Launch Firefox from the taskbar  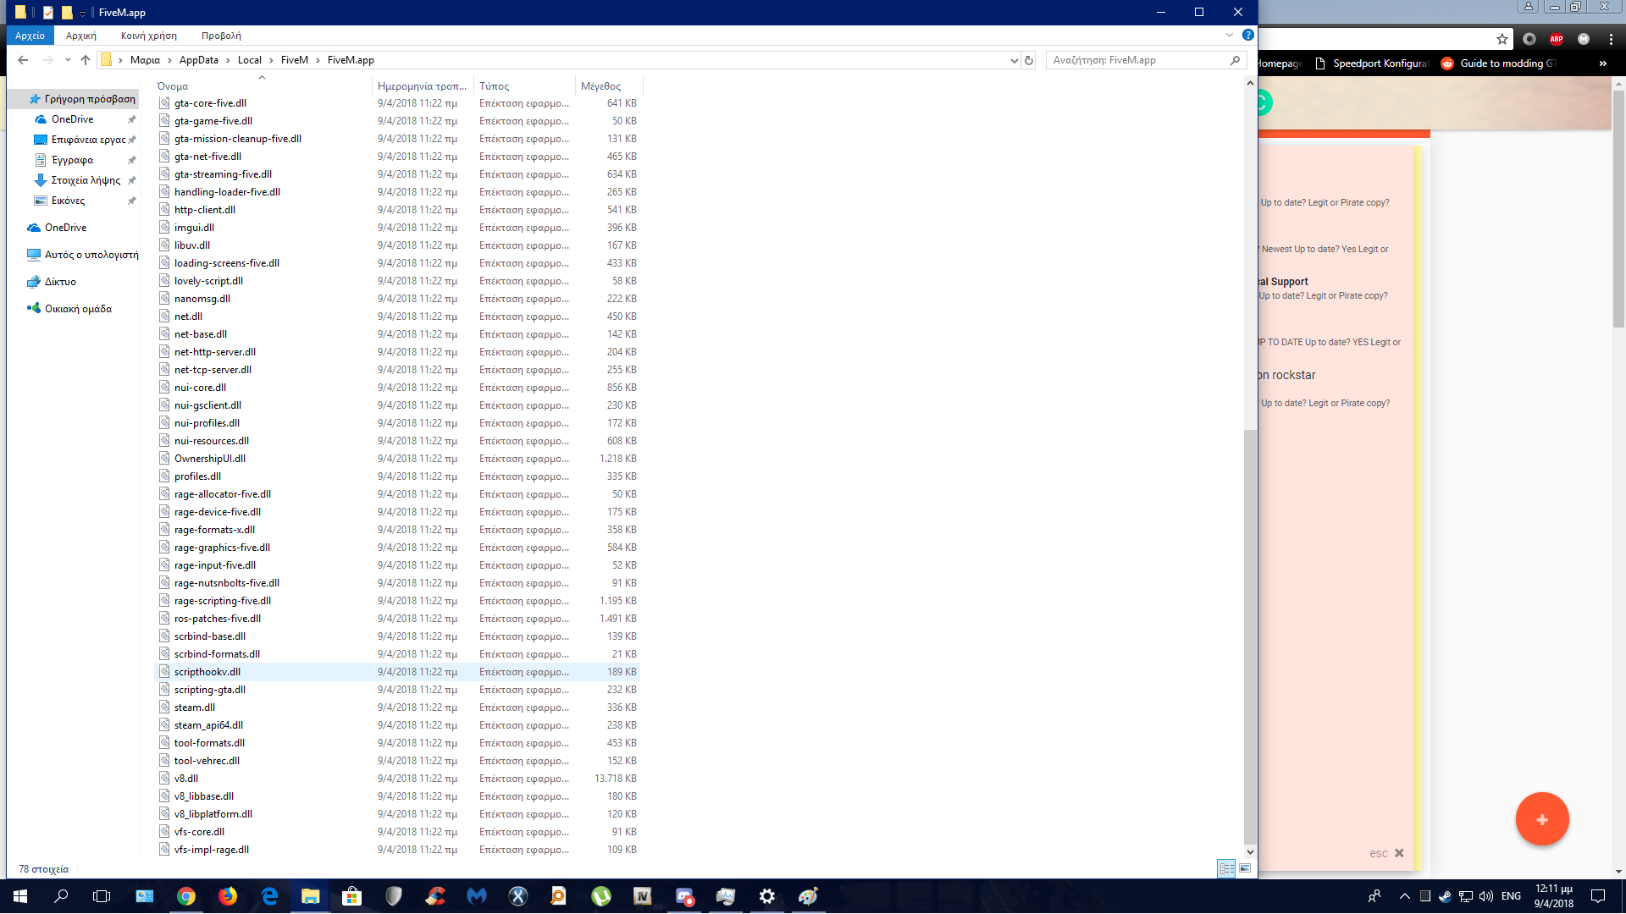click(228, 896)
